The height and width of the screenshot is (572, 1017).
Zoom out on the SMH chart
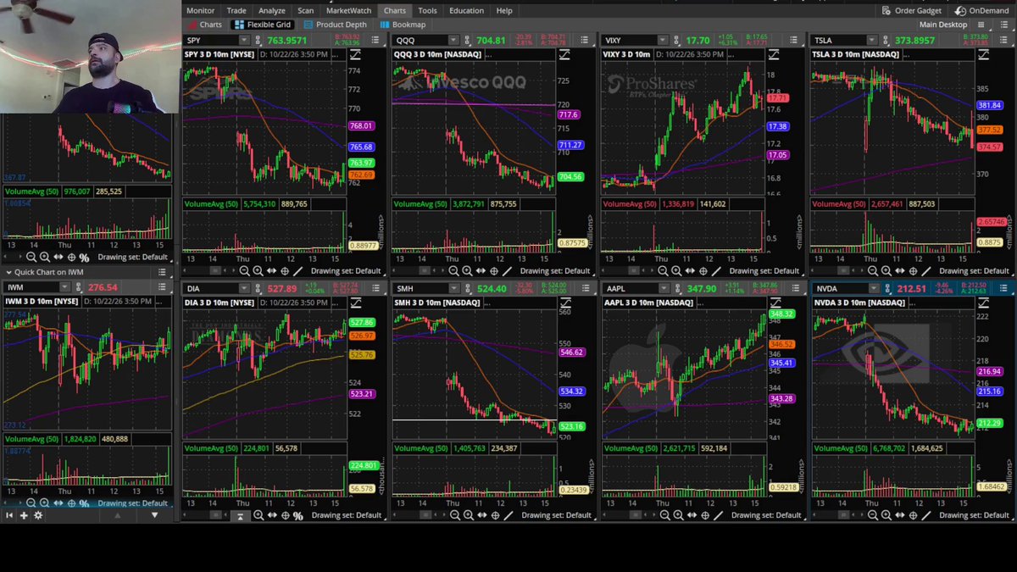coord(455,515)
